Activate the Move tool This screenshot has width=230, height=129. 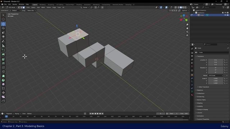[3, 24]
